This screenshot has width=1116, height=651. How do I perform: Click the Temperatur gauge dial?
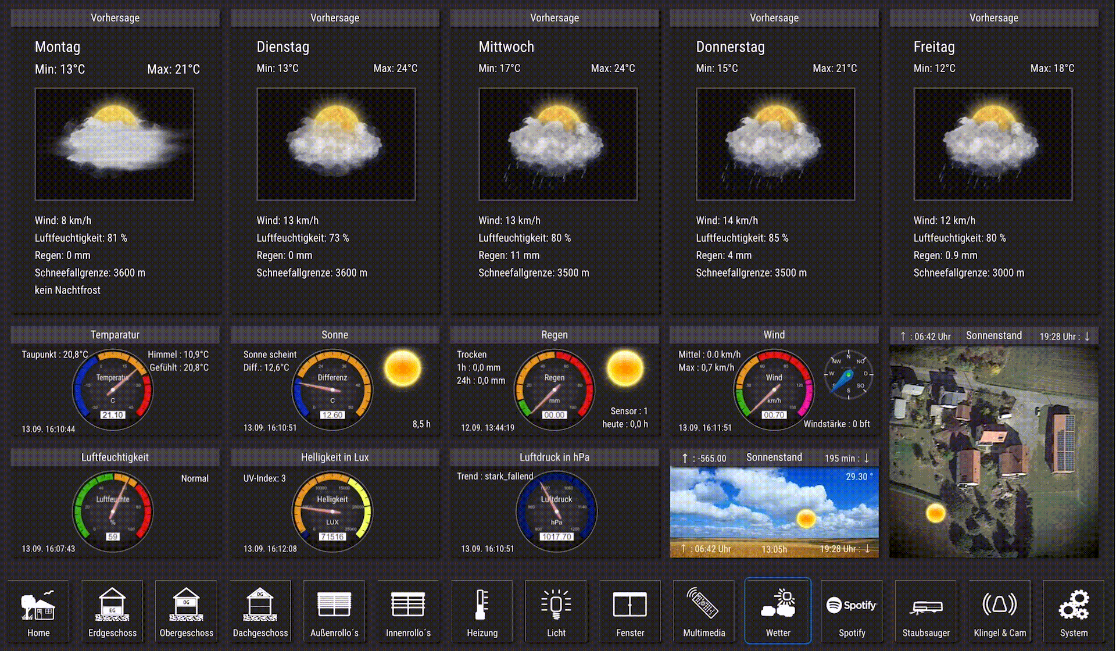click(113, 389)
